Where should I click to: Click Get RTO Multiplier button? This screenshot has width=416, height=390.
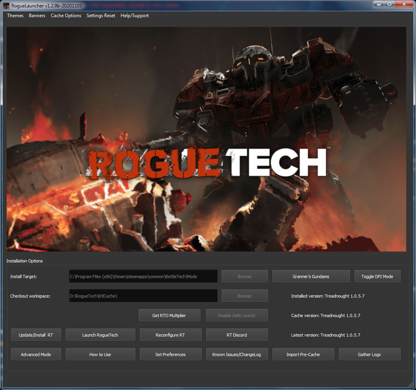(x=169, y=315)
